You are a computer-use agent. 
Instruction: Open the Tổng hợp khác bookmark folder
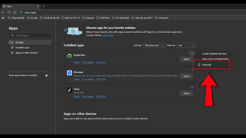coord(16,18)
